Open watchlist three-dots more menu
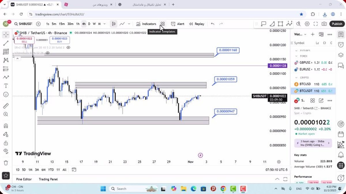Screen dimensions: 346x194 coord(330,35)
